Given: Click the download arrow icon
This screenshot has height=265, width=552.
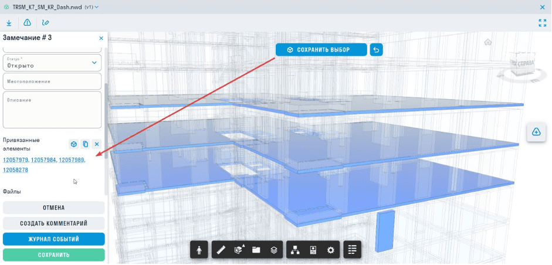Looking at the screenshot, I should (x=9, y=23).
